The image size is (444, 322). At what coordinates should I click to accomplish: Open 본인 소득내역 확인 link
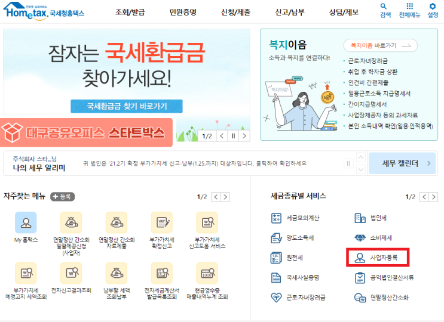390,126
